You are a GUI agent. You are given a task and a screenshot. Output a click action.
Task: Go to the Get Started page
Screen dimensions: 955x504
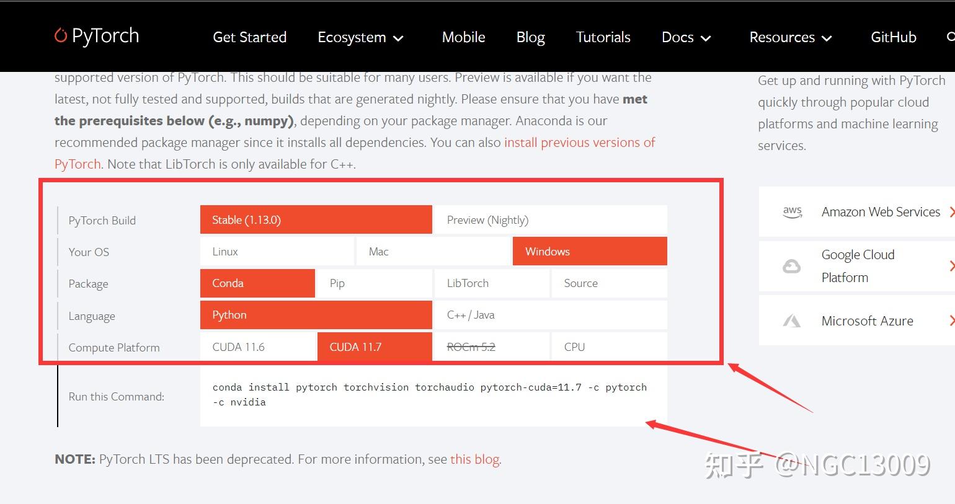[249, 37]
